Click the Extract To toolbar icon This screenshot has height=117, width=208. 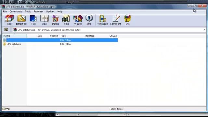[21, 20]
